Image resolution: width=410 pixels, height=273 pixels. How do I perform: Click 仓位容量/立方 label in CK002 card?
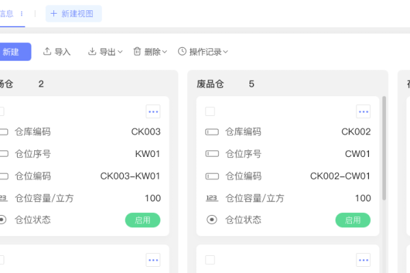pos(255,199)
